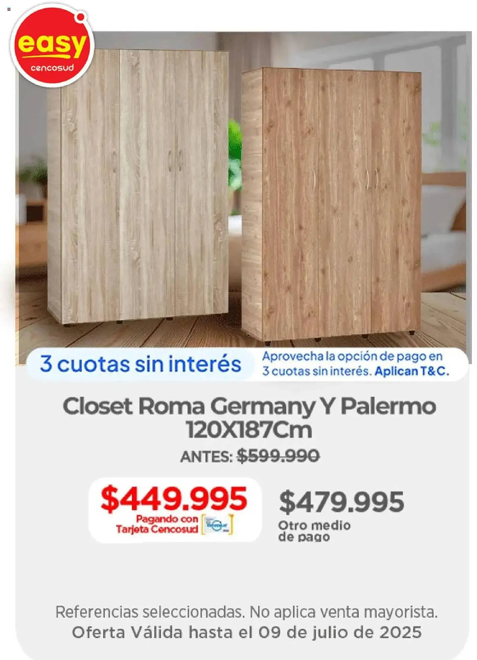Click the door handles on the right closet
477x660 pixels.
[372, 180]
